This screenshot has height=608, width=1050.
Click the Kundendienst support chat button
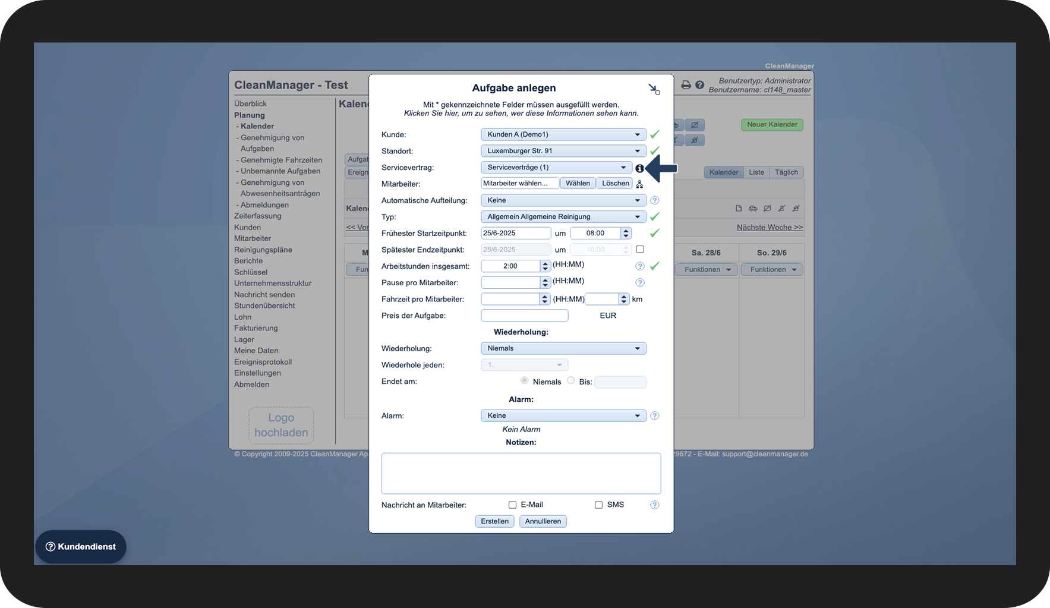tap(81, 547)
